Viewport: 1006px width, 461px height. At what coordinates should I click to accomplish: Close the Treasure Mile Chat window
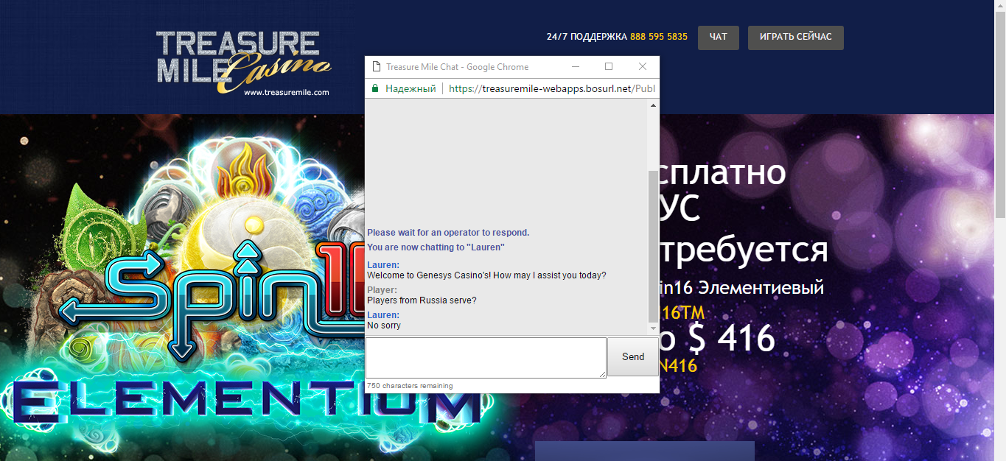click(x=643, y=66)
